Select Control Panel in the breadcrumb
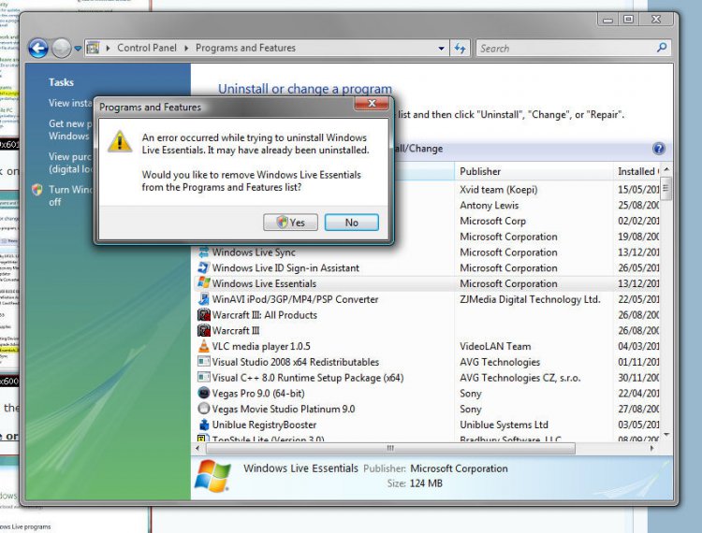 tap(147, 48)
